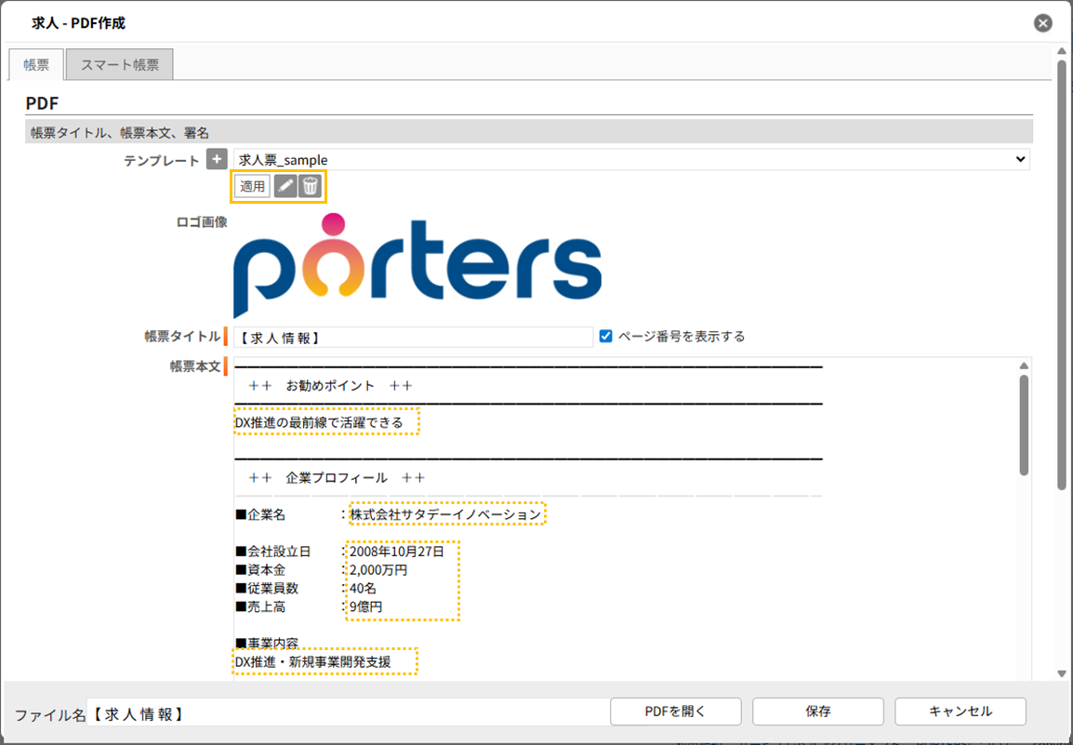Click the pencil icon to edit the template

tap(285, 186)
